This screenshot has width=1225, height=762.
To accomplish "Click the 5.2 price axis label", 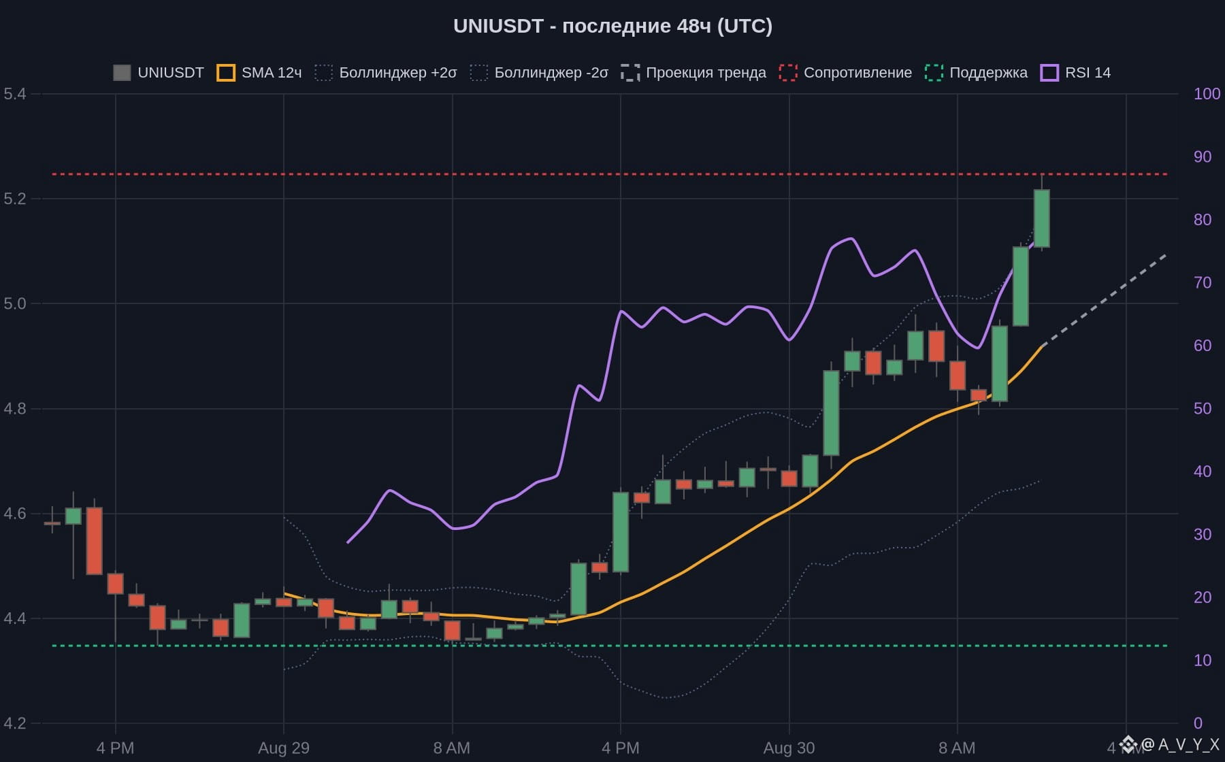I will point(15,199).
